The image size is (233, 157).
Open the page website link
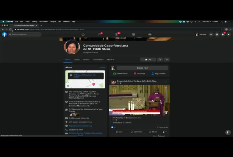click(x=80, y=126)
